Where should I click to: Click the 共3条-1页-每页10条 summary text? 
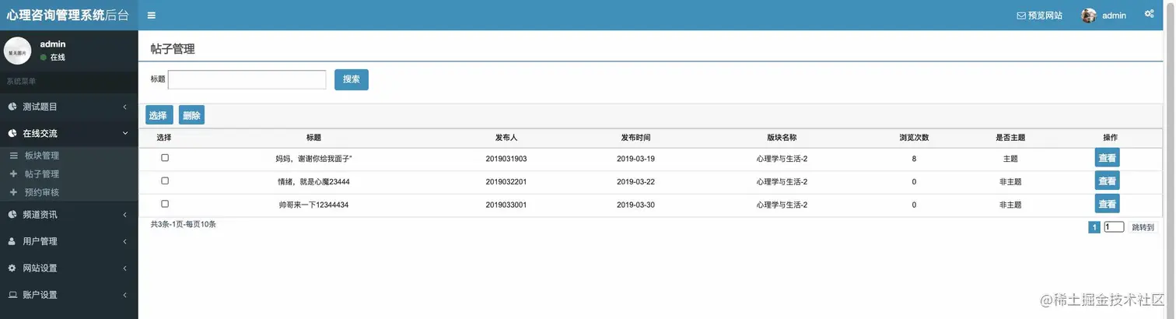click(184, 224)
